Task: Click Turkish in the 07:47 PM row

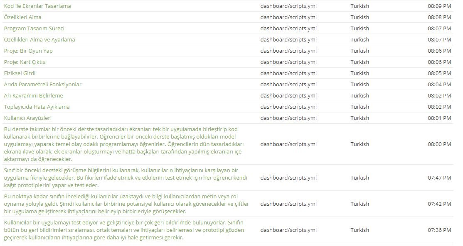Action: (360, 178)
